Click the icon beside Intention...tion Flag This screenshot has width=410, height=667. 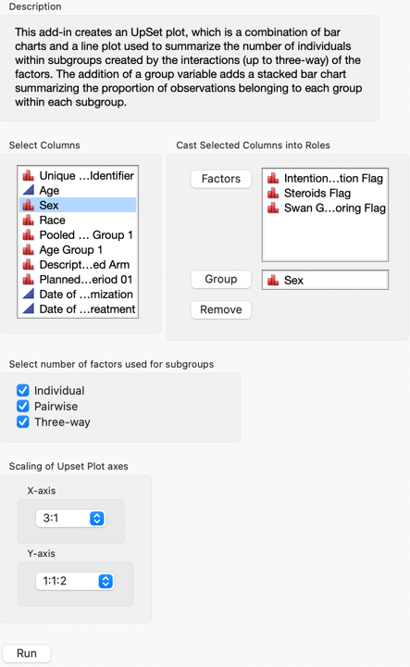coord(273,178)
